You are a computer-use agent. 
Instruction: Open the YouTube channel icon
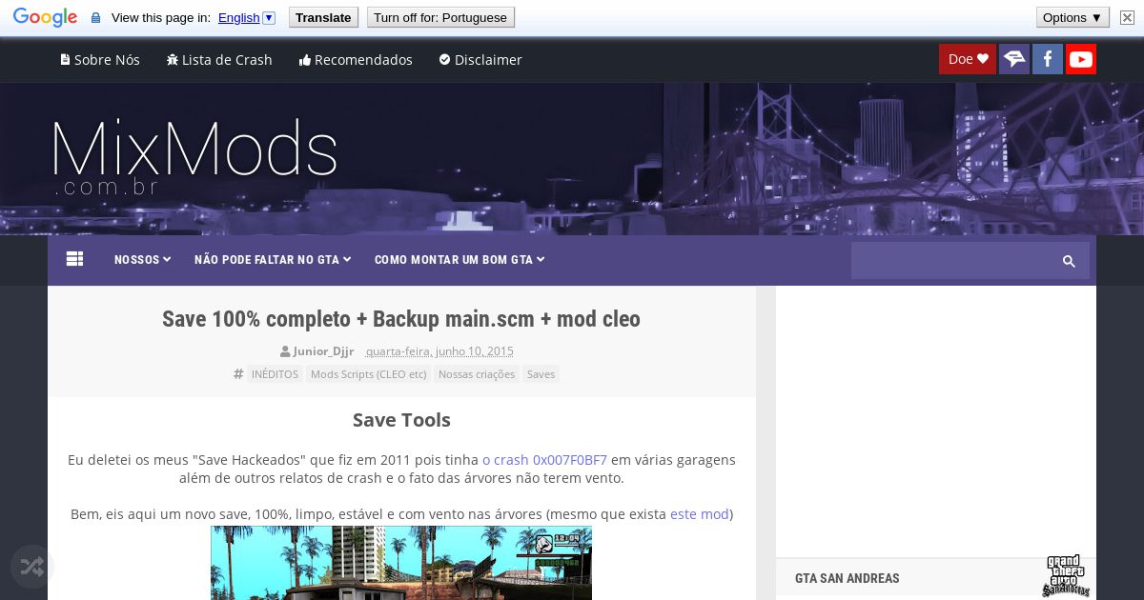coord(1081,59)
